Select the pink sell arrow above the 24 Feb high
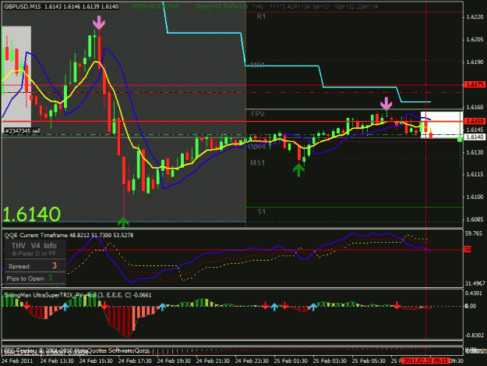Viewport: 487px width, 366px height. 99,23
